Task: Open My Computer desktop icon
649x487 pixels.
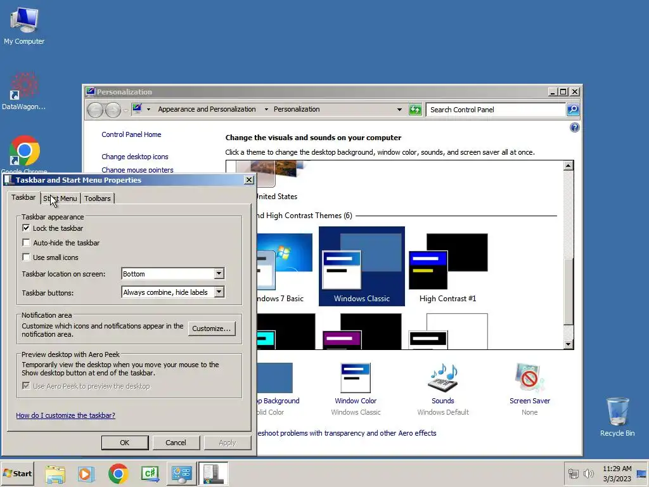Action: tap(24, 25)
